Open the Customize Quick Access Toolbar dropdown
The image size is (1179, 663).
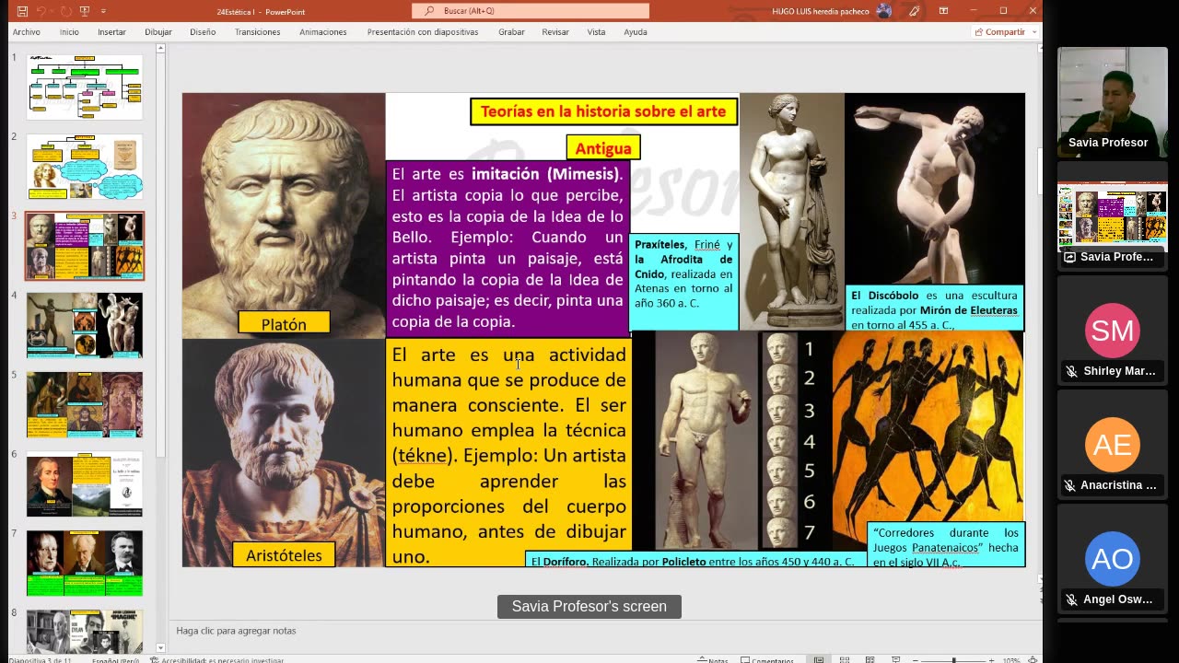103,11
